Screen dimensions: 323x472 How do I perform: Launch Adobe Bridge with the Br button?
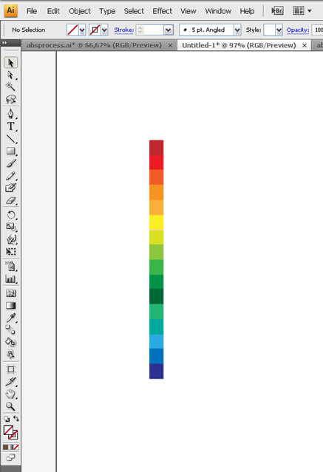point(277,11)
